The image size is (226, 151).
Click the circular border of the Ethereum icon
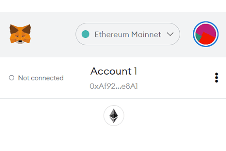click(x=104, y=116)
